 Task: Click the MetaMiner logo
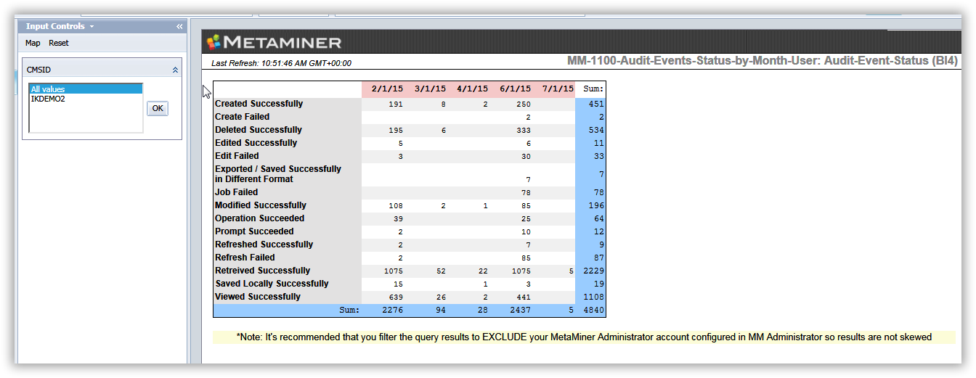coord(274,41)
